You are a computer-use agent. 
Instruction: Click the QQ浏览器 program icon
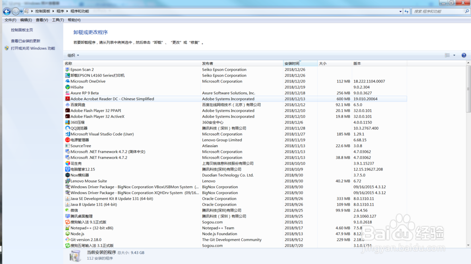point(67,128)
